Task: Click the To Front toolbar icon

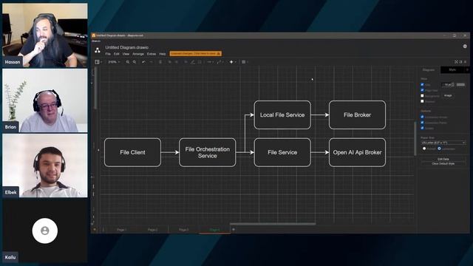Action: (169, 62)
